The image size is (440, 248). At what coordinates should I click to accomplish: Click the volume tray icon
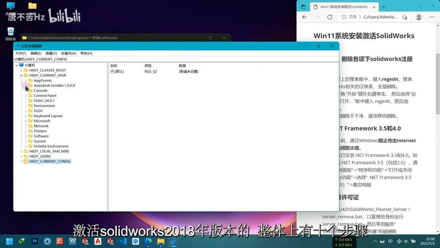click(x=406, y=241)
